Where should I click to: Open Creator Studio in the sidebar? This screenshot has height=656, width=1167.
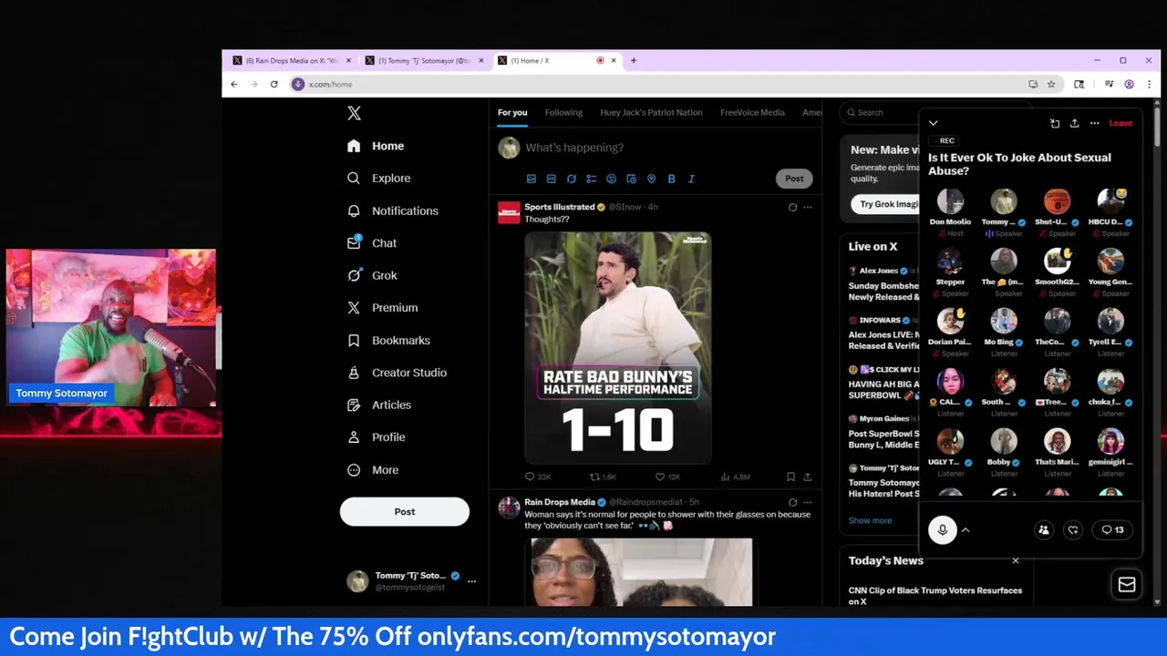pos(396,373)
